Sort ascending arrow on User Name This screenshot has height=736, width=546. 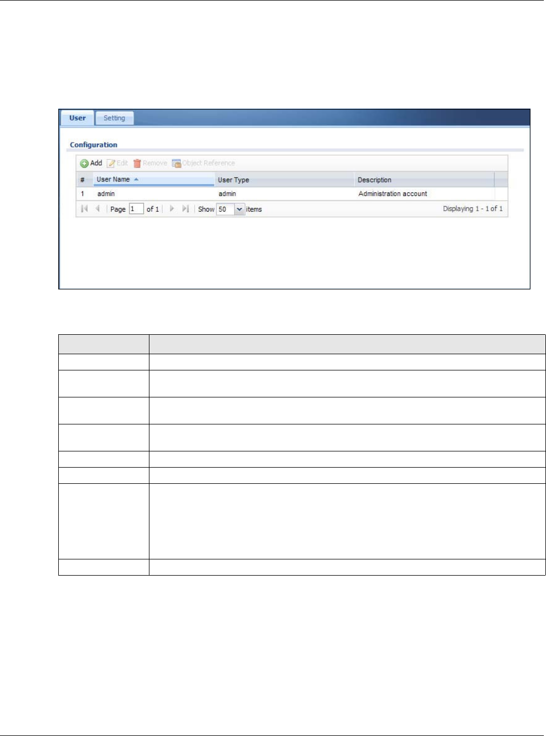pos(136,179)
